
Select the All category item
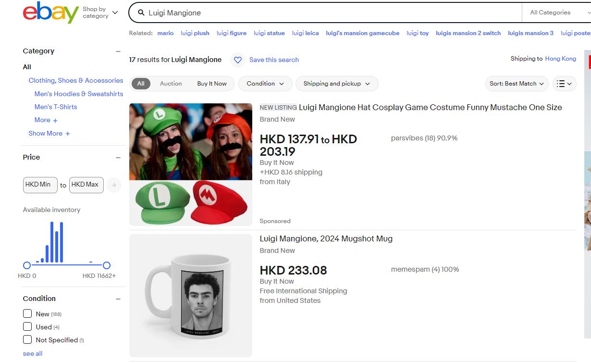tap(27, 67)
